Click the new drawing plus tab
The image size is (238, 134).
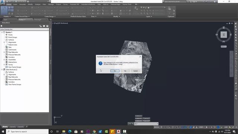(51, 20)
